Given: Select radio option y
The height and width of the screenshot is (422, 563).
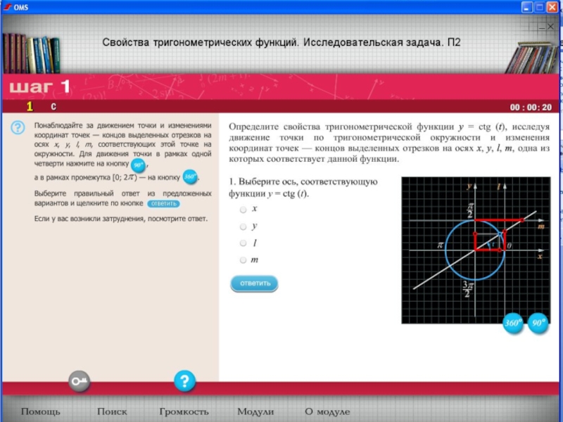Looking at the screenshot, I should [243, 226].
